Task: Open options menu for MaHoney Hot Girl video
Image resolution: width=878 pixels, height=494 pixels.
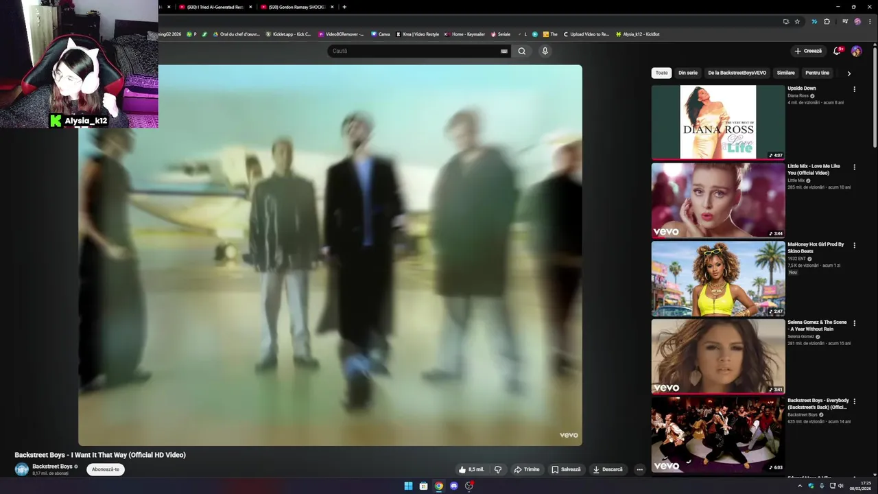Action: pos(854,245)
